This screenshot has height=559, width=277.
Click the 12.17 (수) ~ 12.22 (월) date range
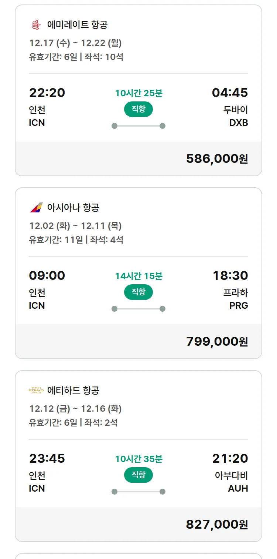click(x=75, y=43)
